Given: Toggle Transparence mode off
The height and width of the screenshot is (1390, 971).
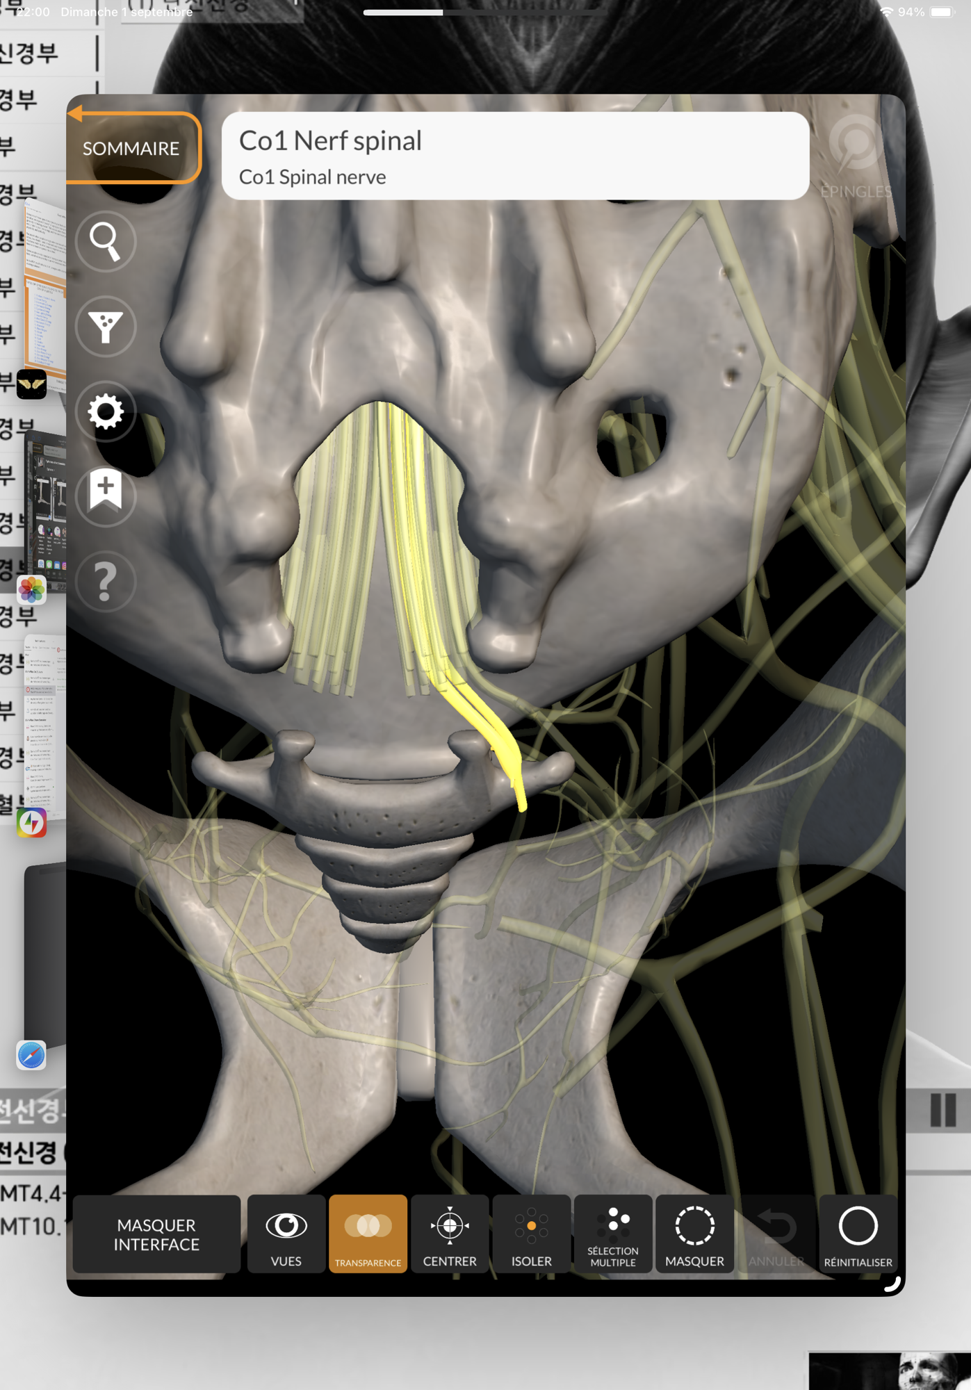Looking at the screenshot, I should (368, 1234).
